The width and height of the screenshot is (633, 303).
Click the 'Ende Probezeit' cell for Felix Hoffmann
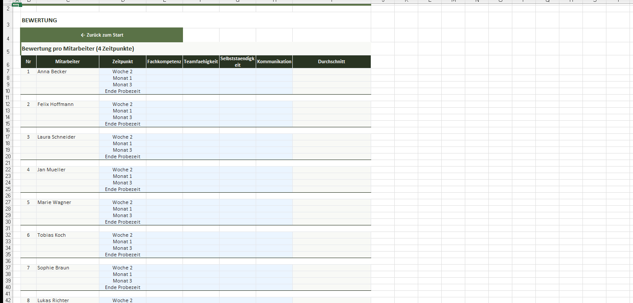(x=122, y=124)
